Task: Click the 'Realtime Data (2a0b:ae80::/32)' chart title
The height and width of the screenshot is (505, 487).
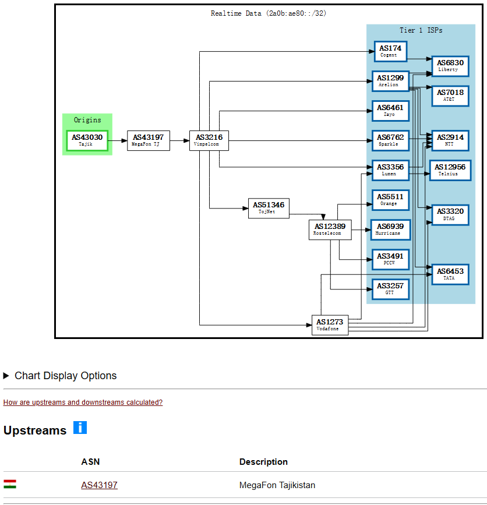Action: tap(269, 13)
